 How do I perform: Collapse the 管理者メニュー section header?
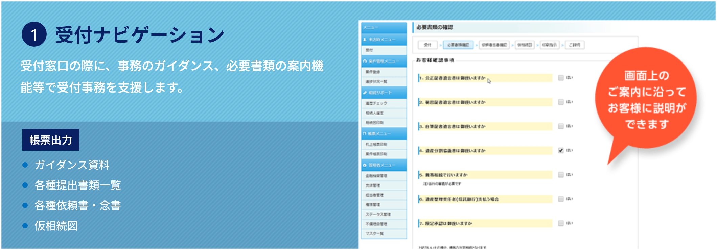[384, 165]
